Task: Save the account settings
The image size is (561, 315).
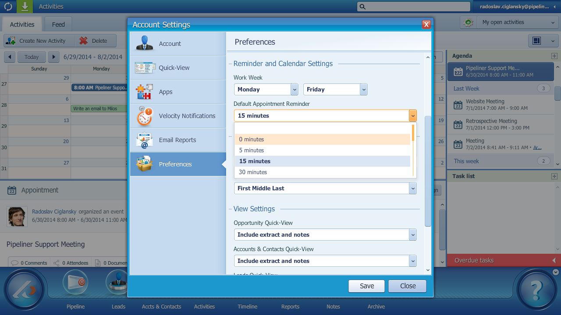Action: (x=367, y=286)
